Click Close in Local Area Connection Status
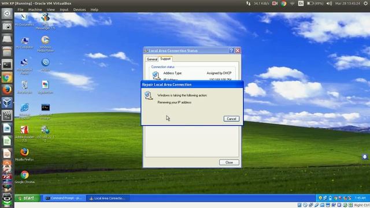 [x=229, y=162]
